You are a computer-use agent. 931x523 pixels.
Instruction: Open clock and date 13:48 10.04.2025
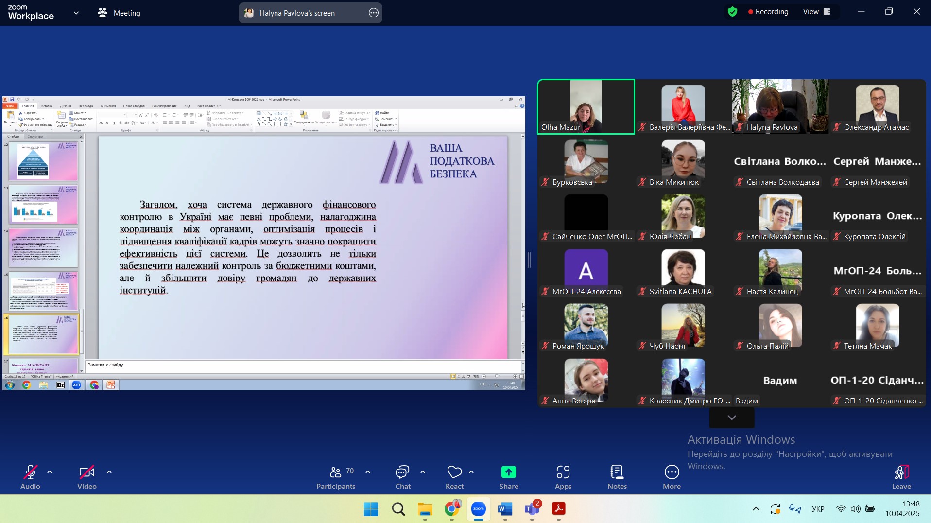point(902,509)
